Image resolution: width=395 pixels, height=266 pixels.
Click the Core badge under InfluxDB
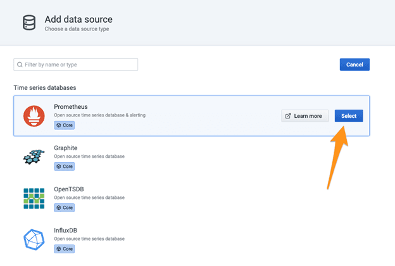coord(64,249)
